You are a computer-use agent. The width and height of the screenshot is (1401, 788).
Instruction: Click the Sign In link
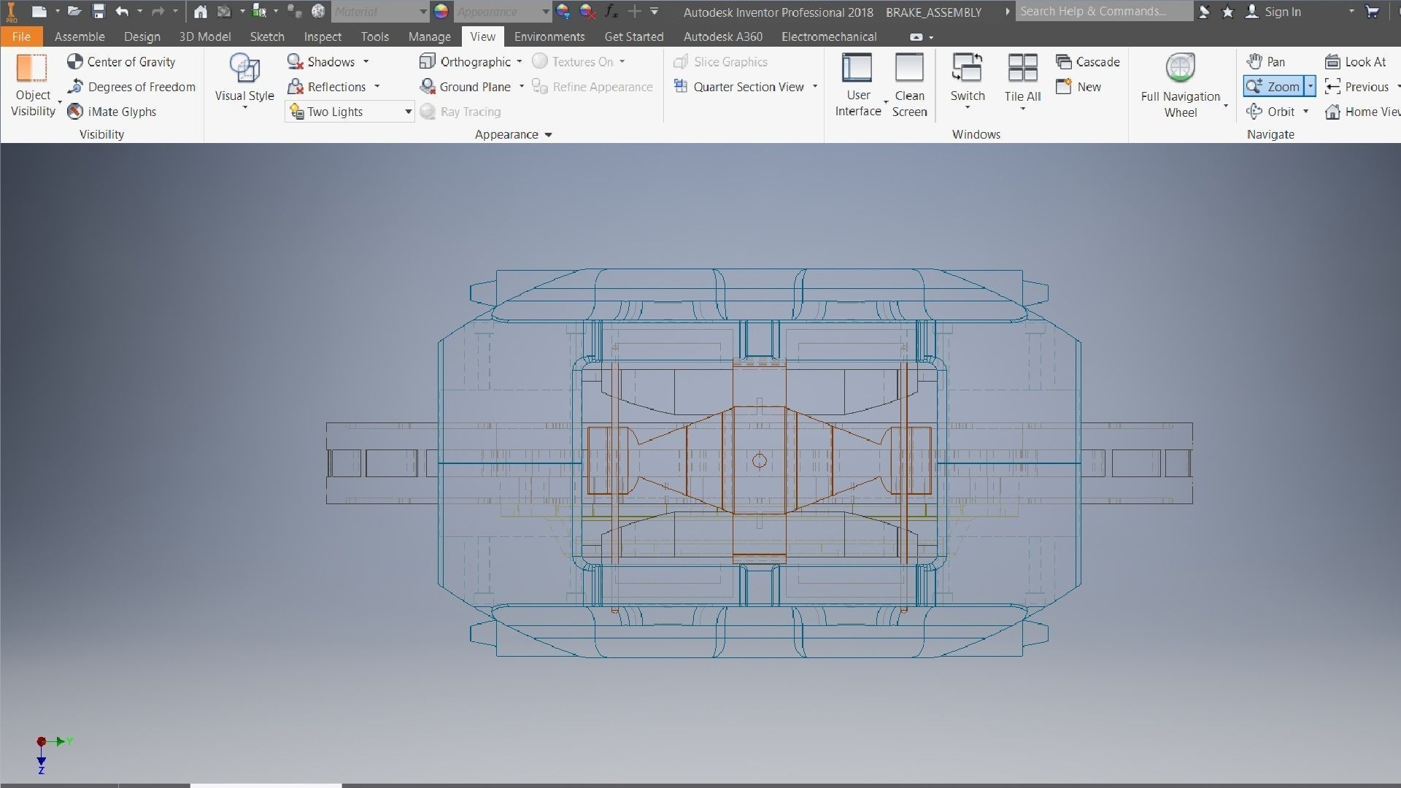(x=1282, y=12)
